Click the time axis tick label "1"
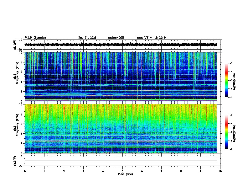Image resolution: width=248 pixels, height=192 pixels. click(44, 171)
